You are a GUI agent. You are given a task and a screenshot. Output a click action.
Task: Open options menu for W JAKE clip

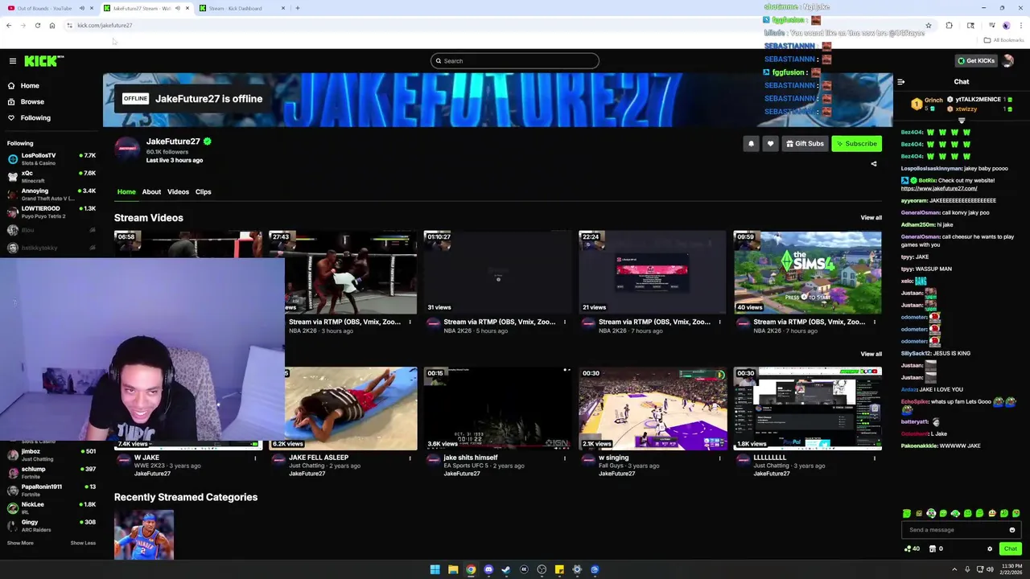255,458
